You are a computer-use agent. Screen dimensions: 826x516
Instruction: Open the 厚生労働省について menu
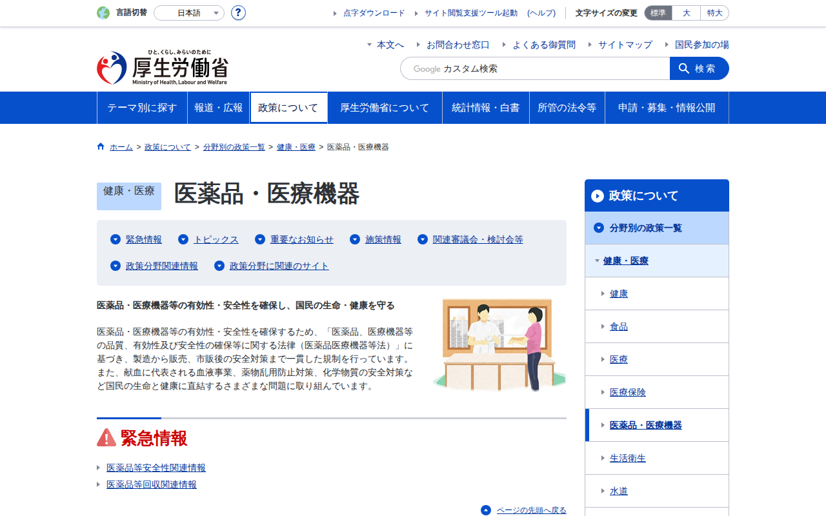385,108
